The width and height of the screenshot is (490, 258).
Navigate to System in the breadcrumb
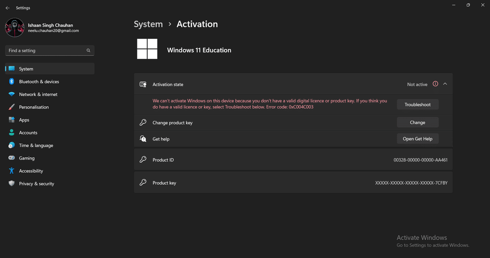[x=148, y=24]
